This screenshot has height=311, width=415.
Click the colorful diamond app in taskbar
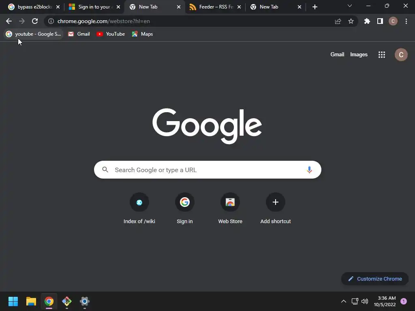pyautogui.click(x=67, y=301)
